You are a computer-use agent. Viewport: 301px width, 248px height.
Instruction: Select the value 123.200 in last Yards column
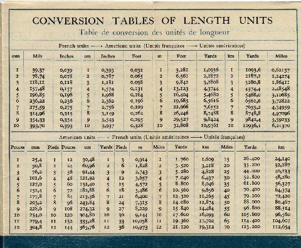pos(251,227)
